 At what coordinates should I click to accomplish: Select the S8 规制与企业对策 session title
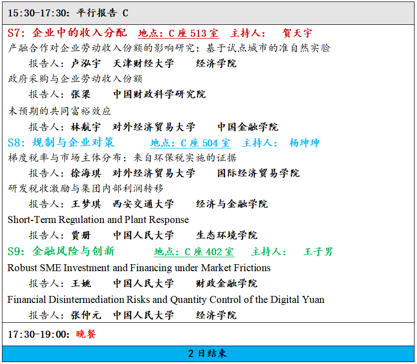point(61,143)
